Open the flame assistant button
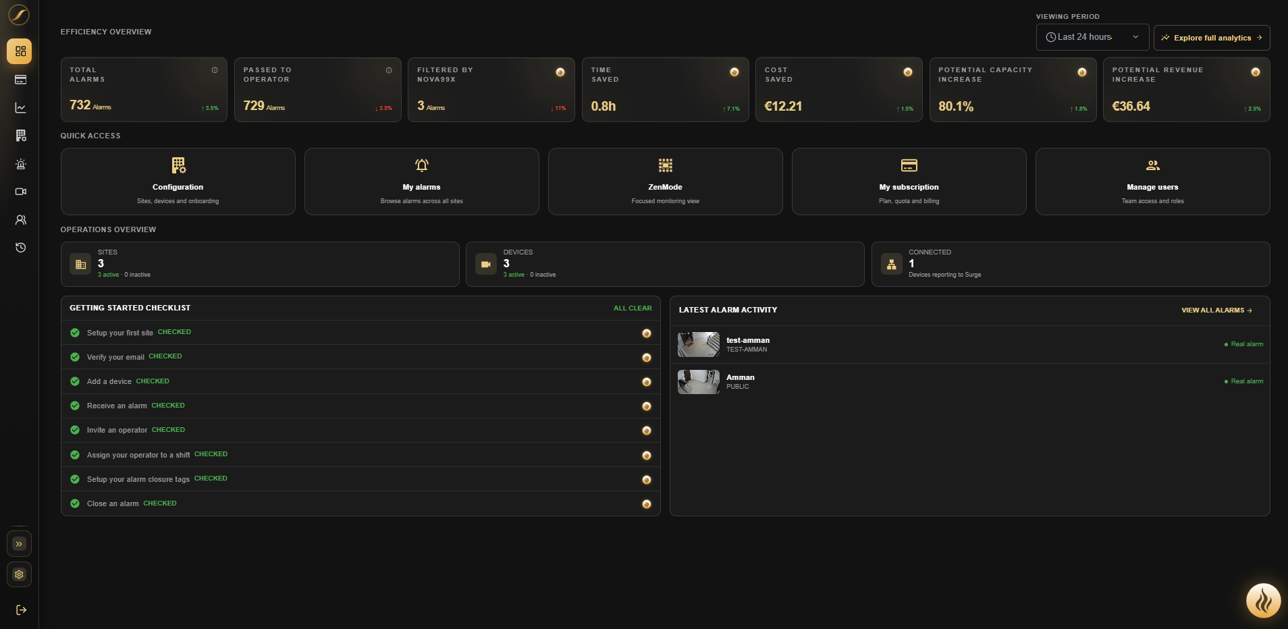Screen dimensions: 1288x629 (x=1263, y=601)
